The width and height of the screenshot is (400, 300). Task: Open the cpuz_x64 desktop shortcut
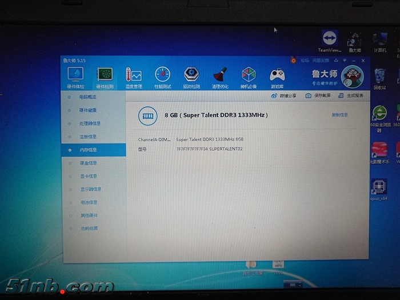[x=379, y=190]
